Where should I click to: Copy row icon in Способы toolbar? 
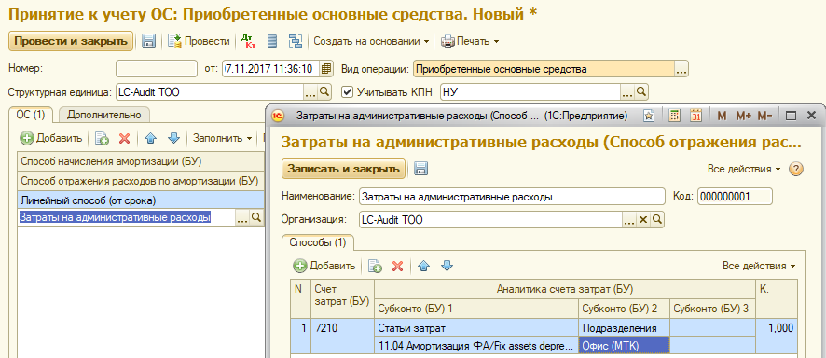375,266
